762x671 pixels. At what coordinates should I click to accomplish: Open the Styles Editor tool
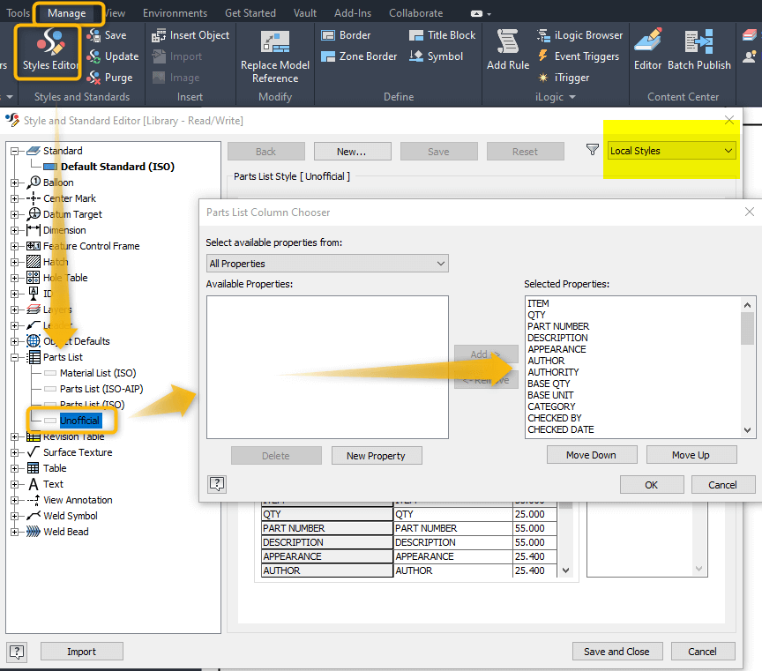coord(49,50)
